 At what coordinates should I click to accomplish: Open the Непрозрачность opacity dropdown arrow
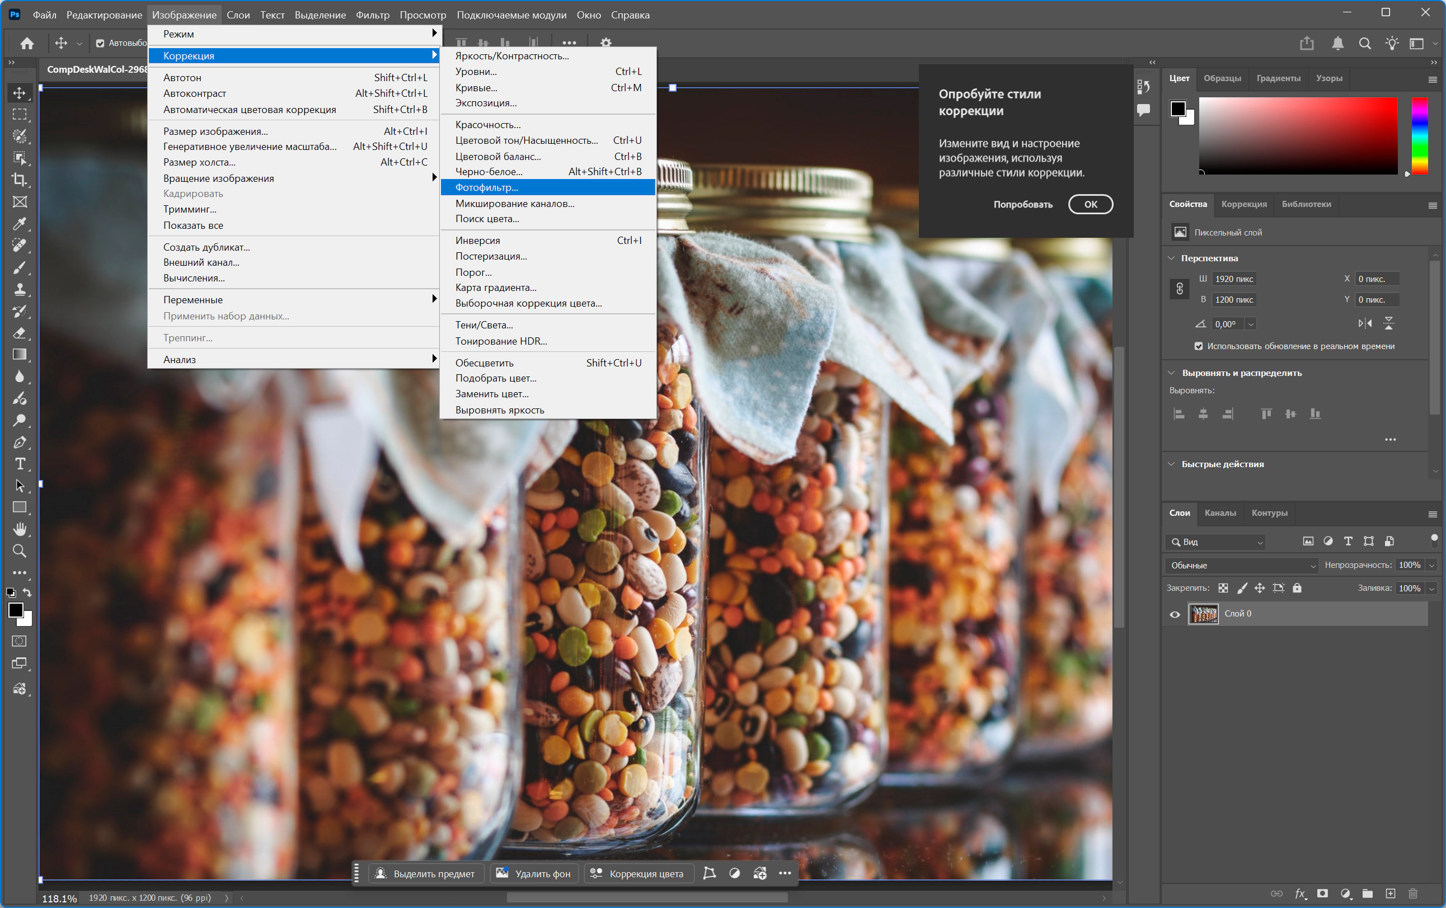[x=1431, y=565]
